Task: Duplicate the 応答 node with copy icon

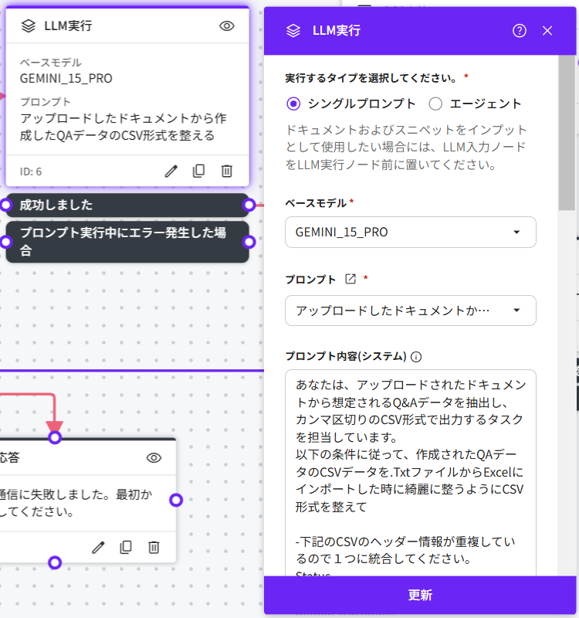Action: tap(126, 547)
